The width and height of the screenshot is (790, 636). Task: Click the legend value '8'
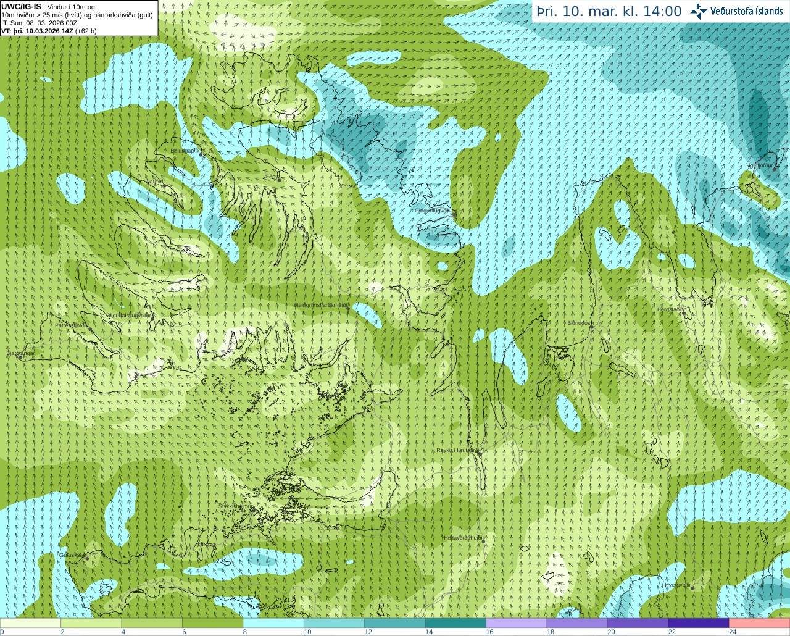(245, 632)
